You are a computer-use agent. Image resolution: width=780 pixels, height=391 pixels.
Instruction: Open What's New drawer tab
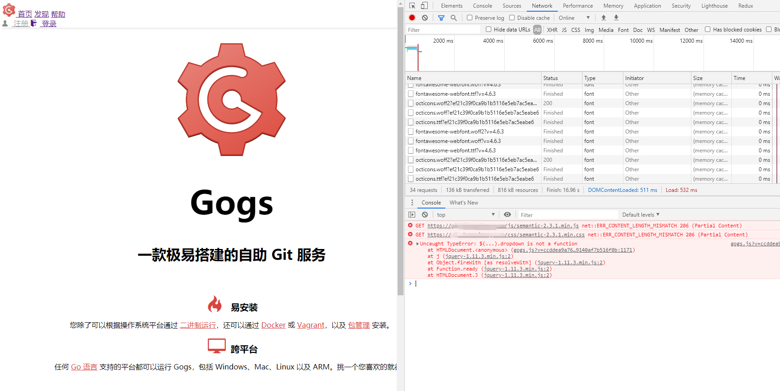(x=464, y=203)
